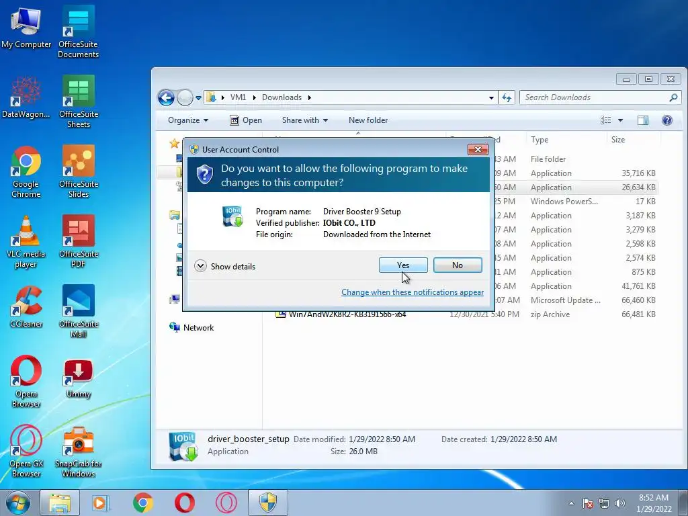Open OfficeSuite PDF desktop shortcut
The height and width of the screenshot is (516, 688).
[x=78, y=241]
